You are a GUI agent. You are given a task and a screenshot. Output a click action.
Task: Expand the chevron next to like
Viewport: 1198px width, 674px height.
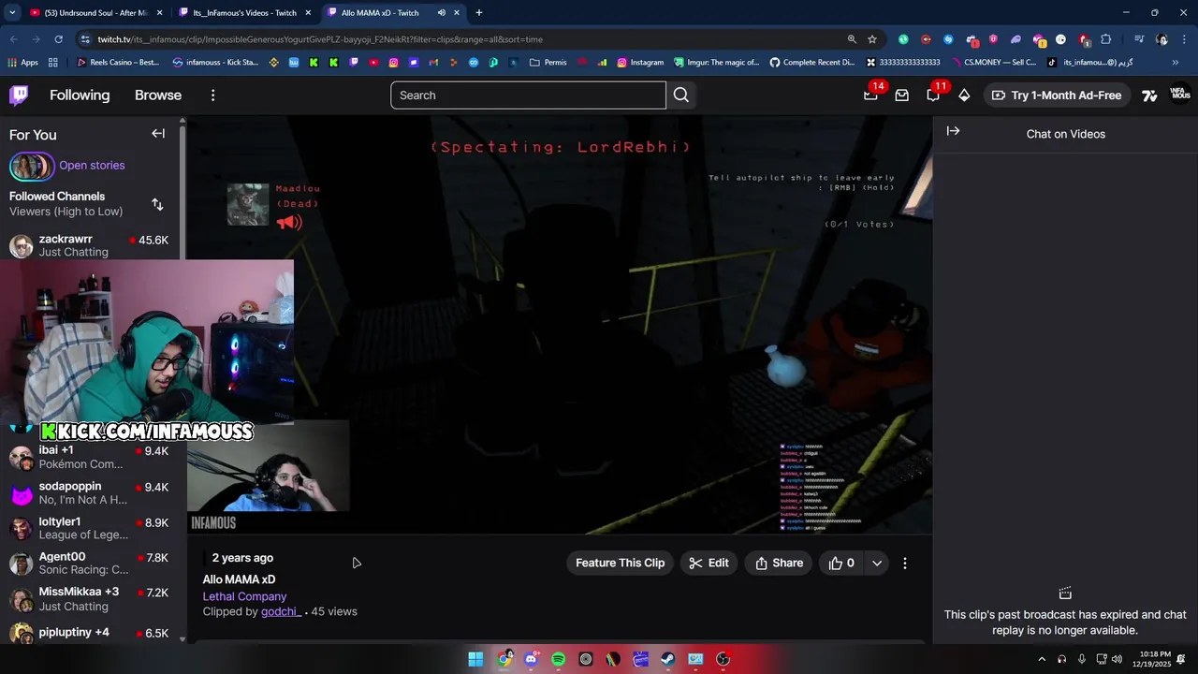click(x=877, y=563)
